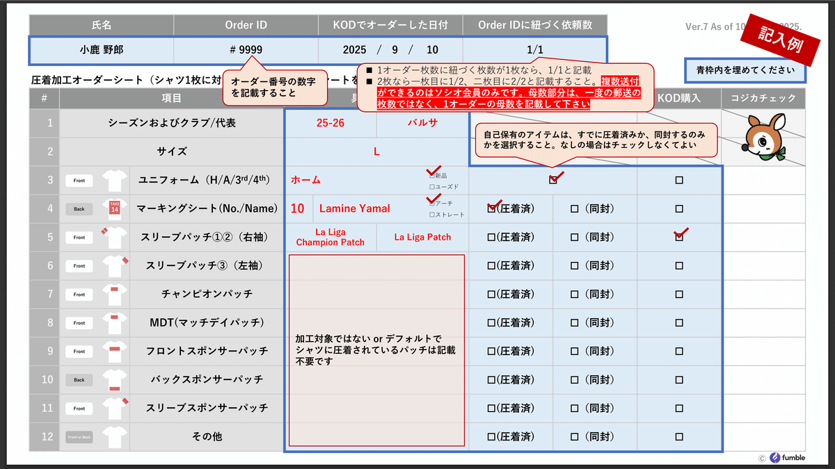Screen dimensions: 835x469
Task: Check 同封 checkbox in スリーブパッチ③ row
Action: coord(575,265)
